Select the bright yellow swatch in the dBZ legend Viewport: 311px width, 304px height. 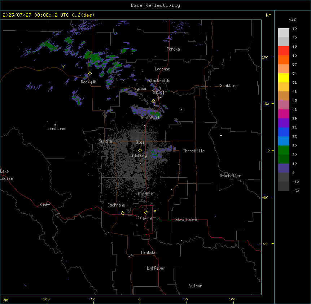click(x=284, y=78)
